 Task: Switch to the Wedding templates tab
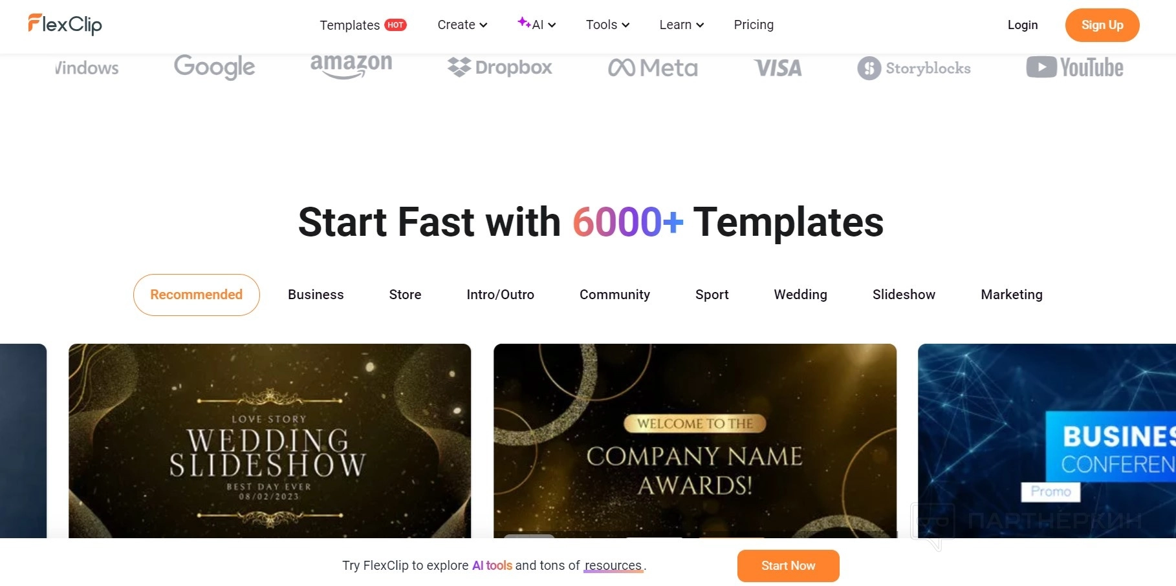tap(800, 295)
